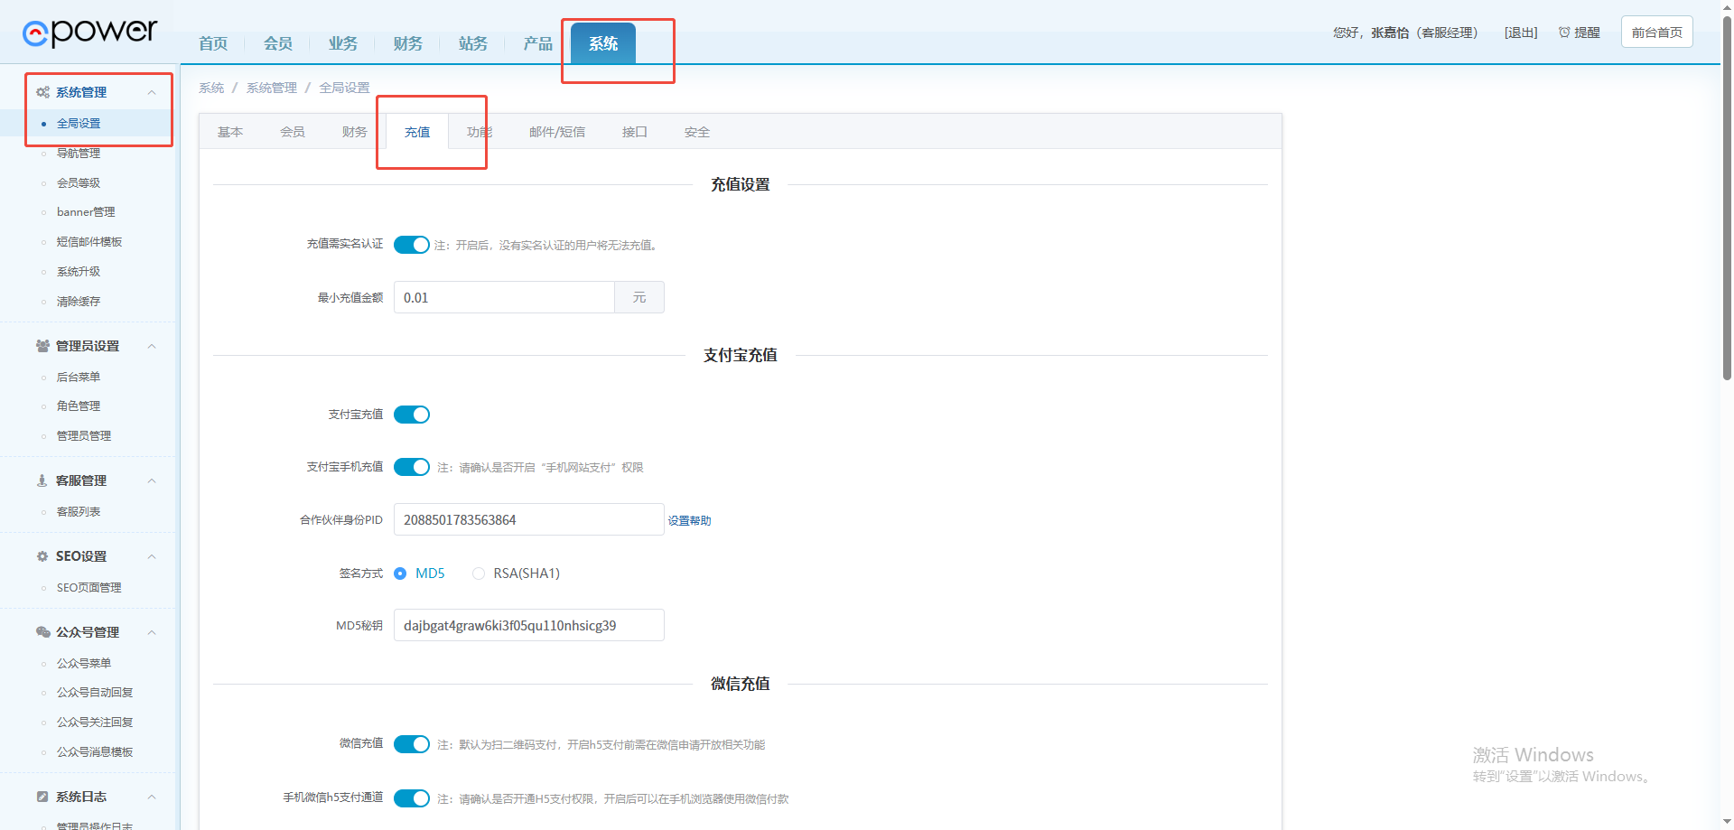Click 系统管理 in the breadcrumb
Viewport: 1734px width, 830px height.
coord(272,88)
